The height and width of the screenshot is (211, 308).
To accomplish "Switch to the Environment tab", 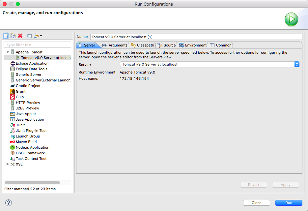I will [x=193, y=45].
